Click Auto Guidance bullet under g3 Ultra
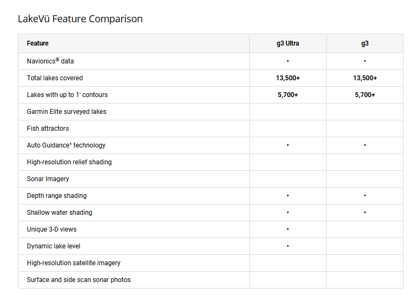416x301 pixels. tap(288, 145)
